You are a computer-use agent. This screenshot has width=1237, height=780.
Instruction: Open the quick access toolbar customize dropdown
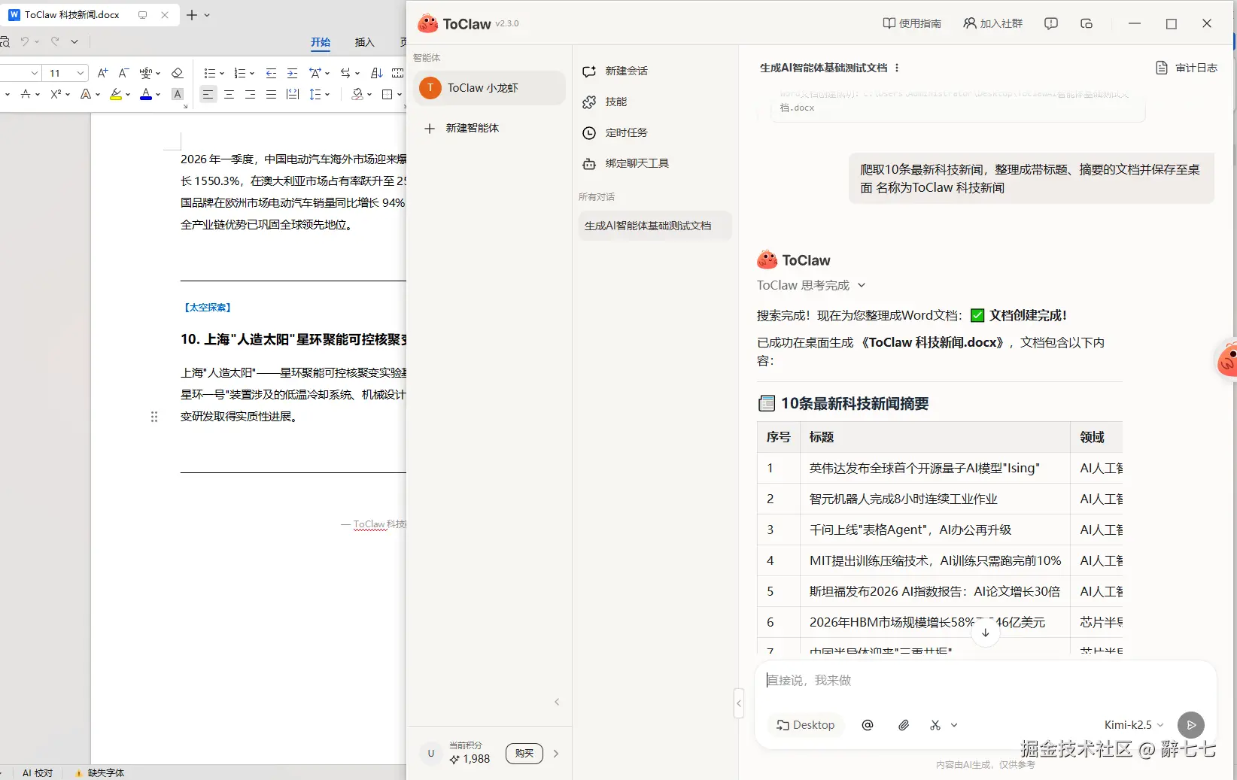point(74,42)
